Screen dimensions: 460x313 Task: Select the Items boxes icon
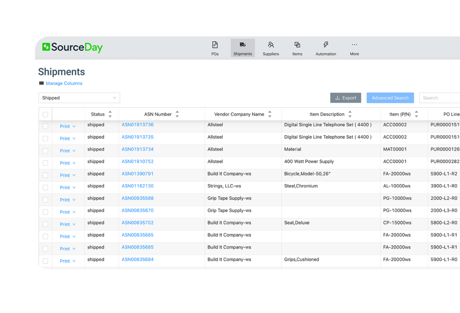click(x=297, y=45)
